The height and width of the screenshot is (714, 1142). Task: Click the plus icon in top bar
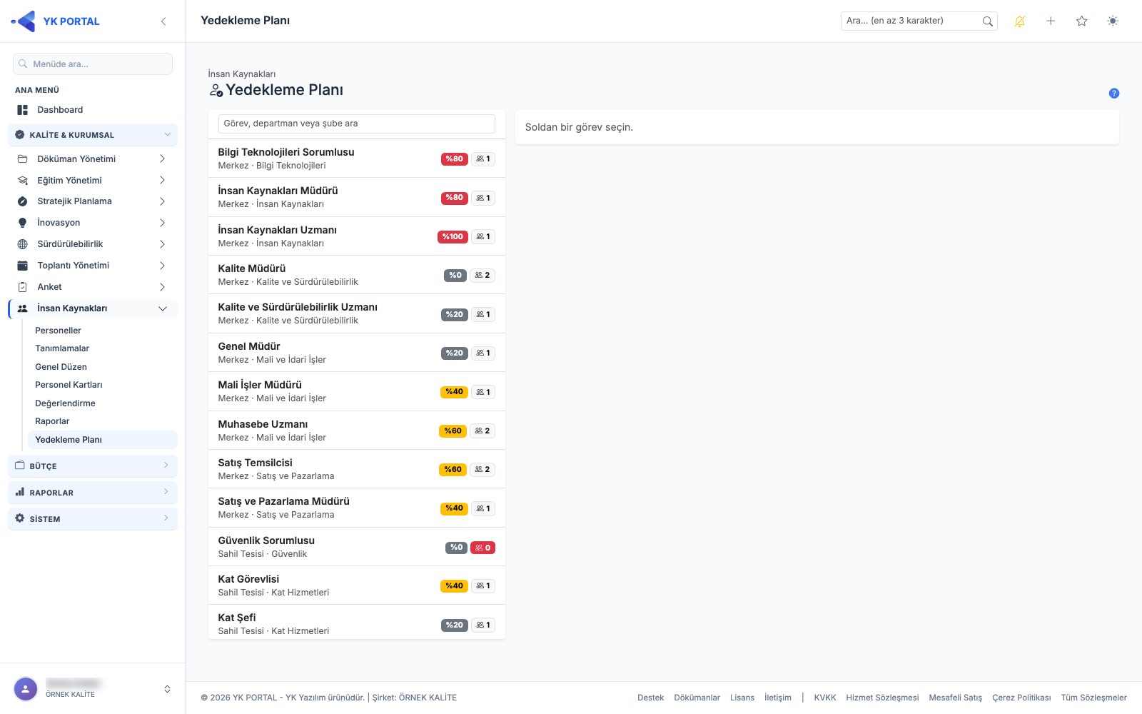pyautogui.click(x=1051, y=21)
